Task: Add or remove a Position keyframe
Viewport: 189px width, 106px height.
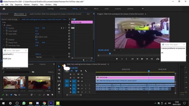Action: coord(63,28)
